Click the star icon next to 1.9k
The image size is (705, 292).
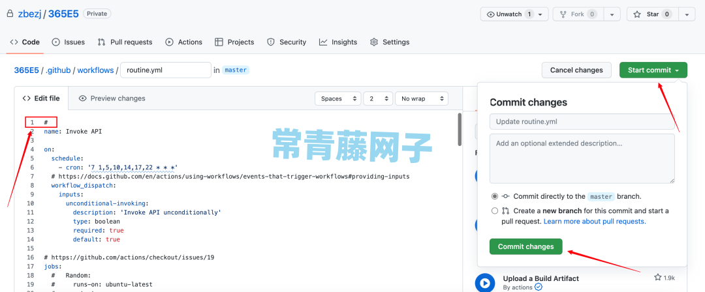658,278
